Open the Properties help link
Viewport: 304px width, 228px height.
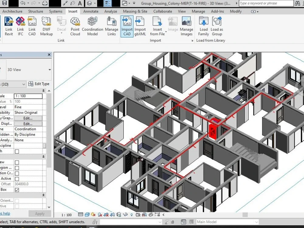[5, 213]
